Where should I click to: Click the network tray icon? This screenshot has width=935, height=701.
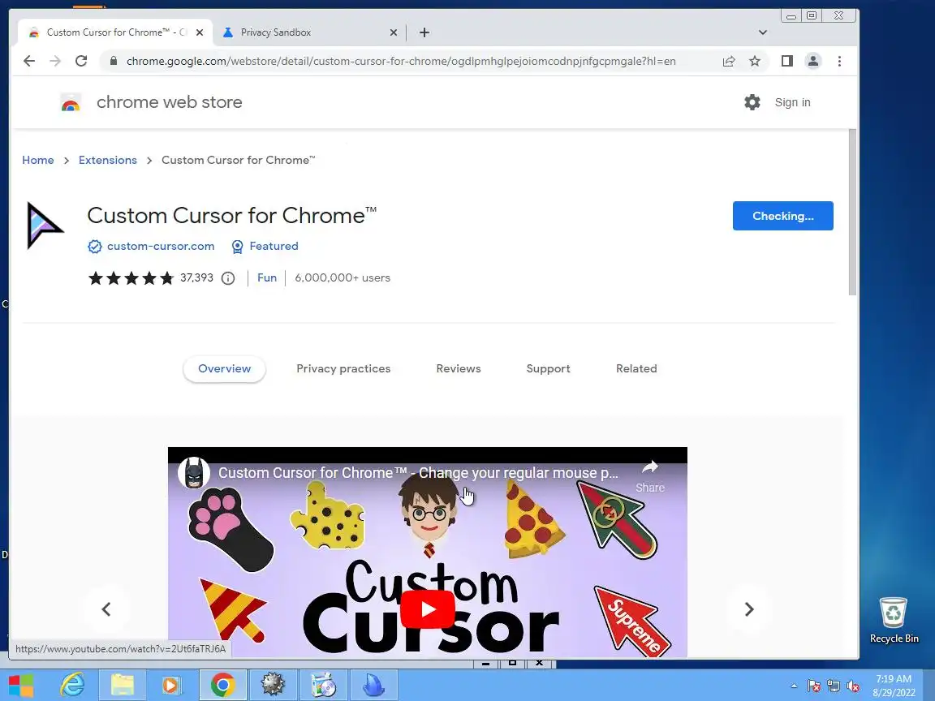(x=833, y=686)
